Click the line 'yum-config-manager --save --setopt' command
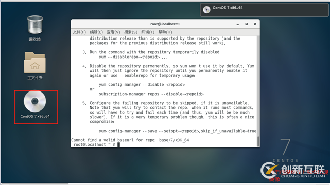The width and height of the screenshot is (330, 185). click(x=178, y=131)
